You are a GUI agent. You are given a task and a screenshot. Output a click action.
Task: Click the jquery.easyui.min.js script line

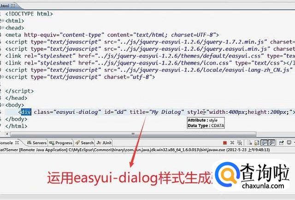coord(150,49)
